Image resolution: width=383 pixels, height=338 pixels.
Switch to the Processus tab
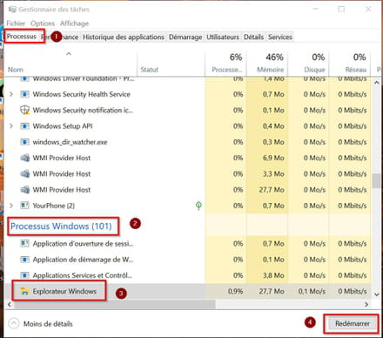point(22,37)
